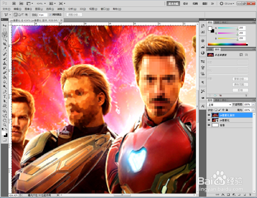
Task: Hide the ps像素化 layer eye icon
Action: pos(209,120)
